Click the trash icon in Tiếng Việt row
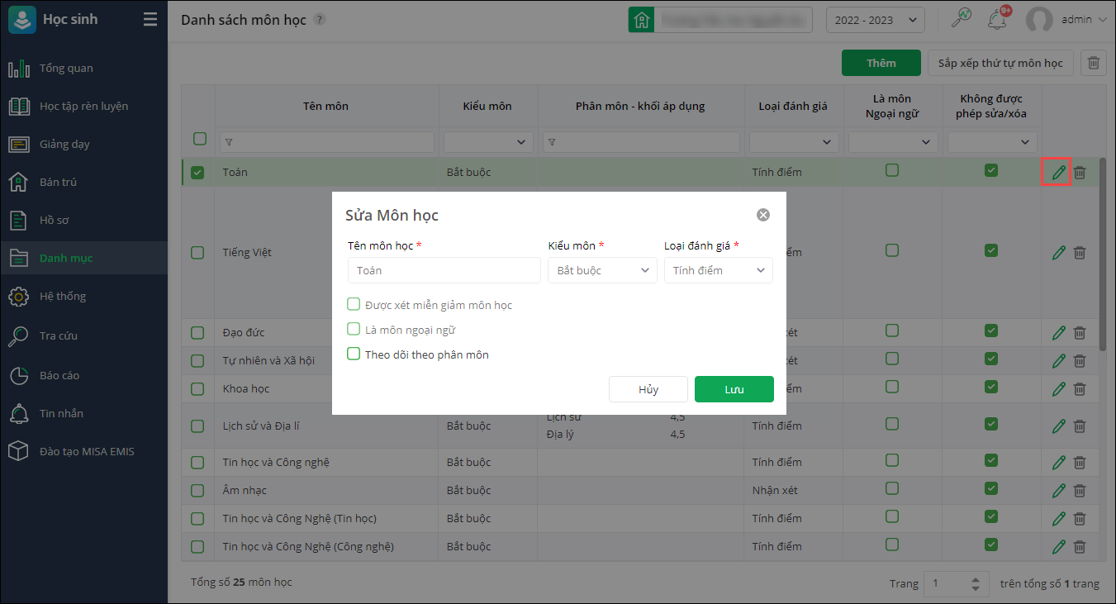1116x604 pixels. [1080, 253]
